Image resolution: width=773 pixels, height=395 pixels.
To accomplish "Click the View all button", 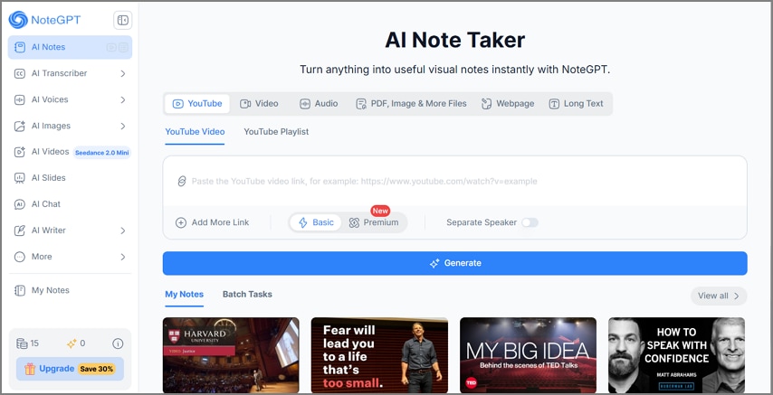I will [x=719, y=296].
